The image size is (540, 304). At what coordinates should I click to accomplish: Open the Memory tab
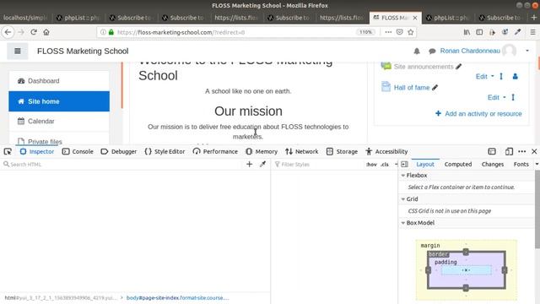pyautogui.click(x=262, y=151)
